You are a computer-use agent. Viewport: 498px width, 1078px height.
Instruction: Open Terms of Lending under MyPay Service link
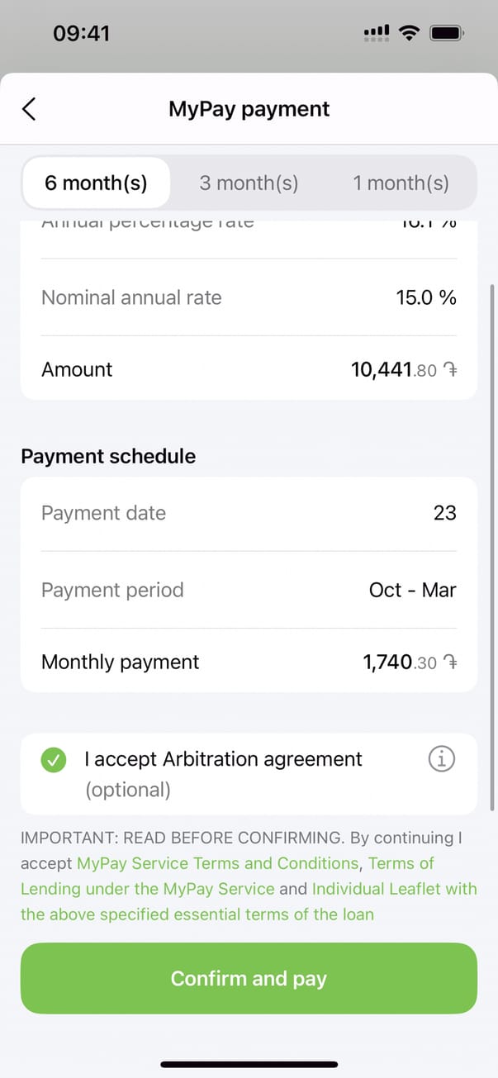click(149, 889)
